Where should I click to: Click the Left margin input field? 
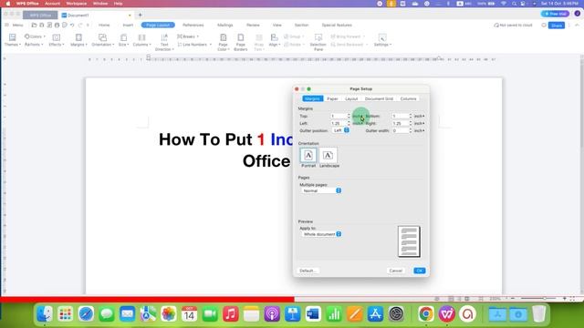339,124
